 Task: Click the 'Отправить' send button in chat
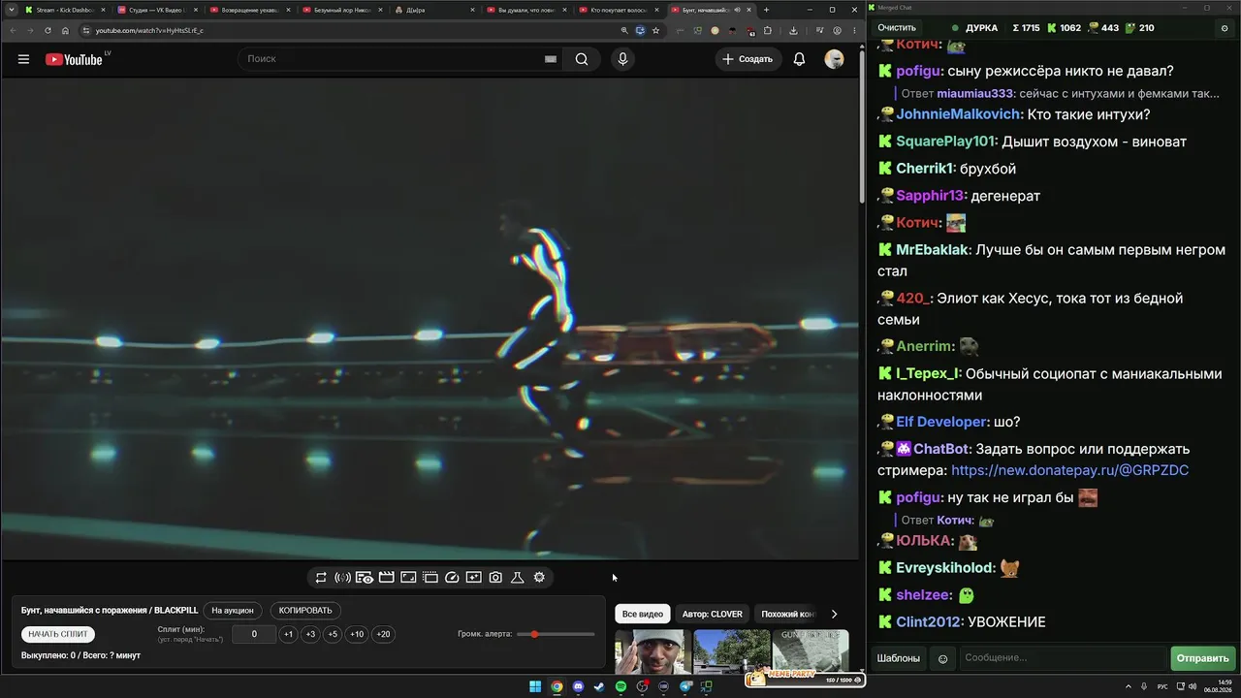pyautogui.click(x=1202, y=658)
